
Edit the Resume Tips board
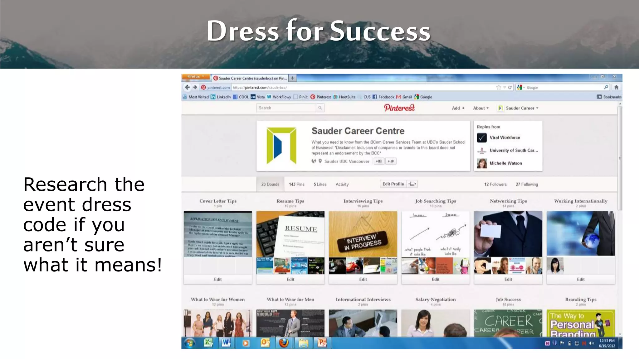pos(290,279)
